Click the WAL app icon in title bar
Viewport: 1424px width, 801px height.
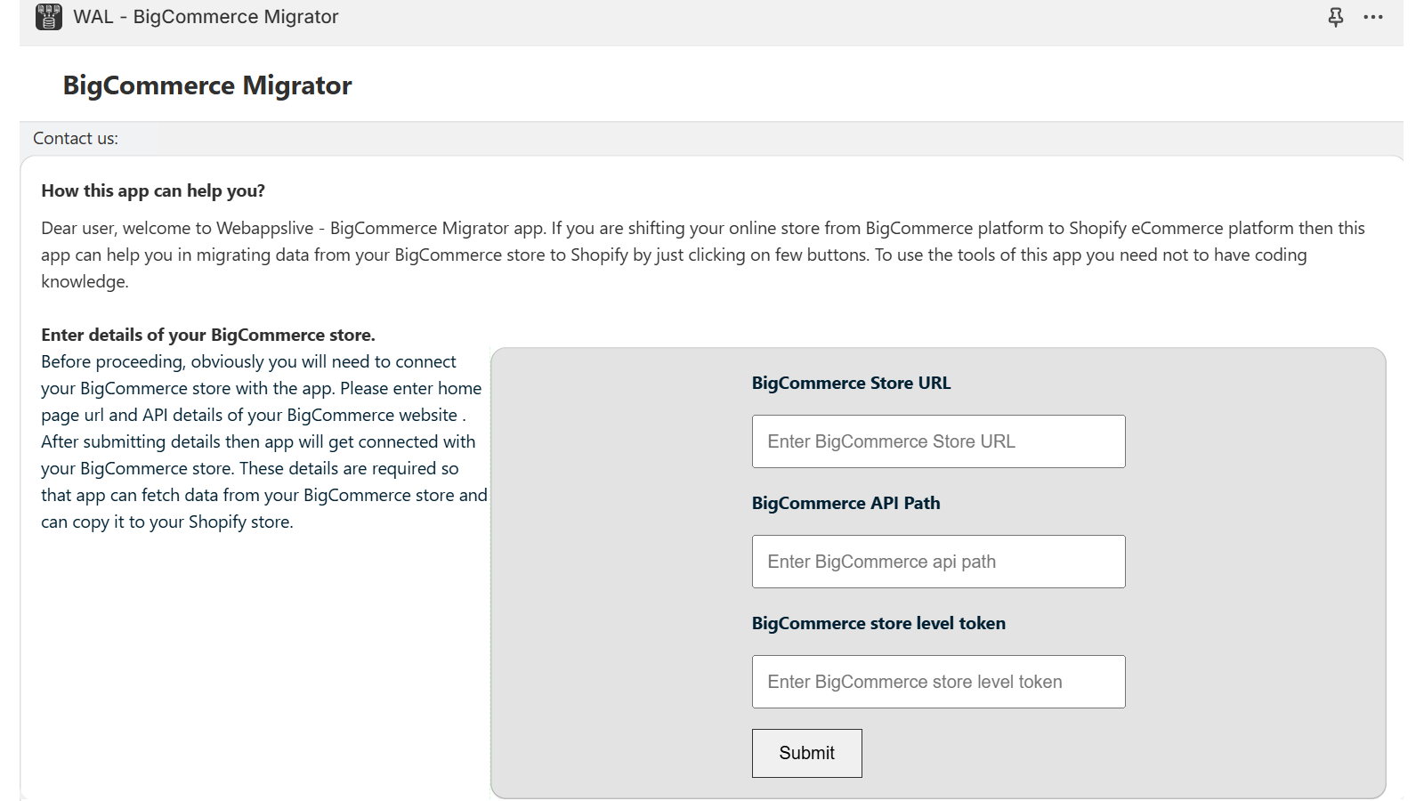coord(49,17)
